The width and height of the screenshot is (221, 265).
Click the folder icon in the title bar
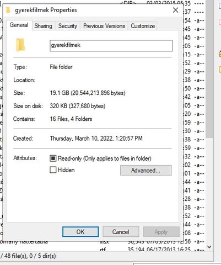pos(8,10)
